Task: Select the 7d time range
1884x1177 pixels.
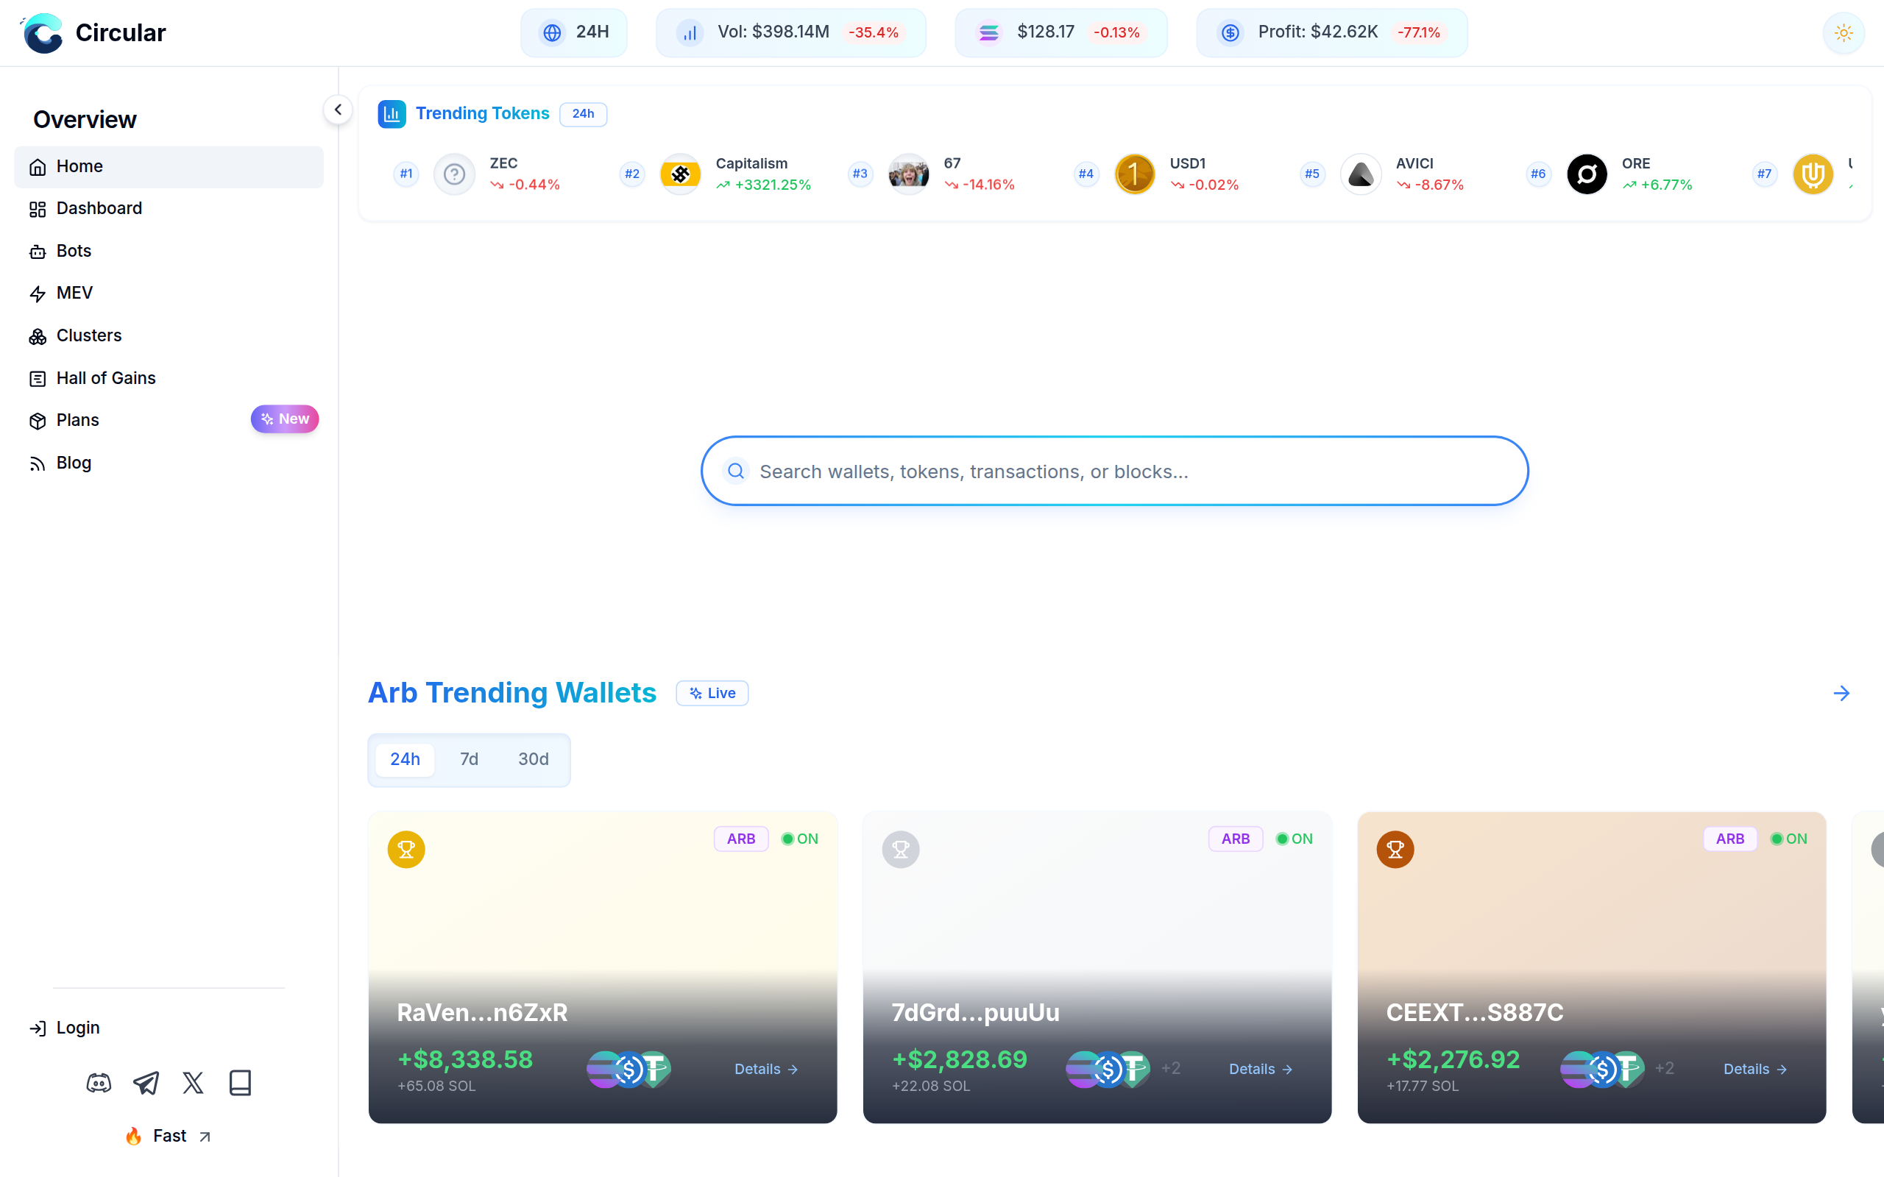Action: click(469, 759)
